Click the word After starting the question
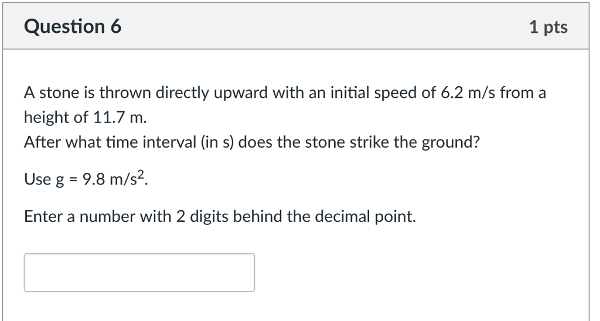This screenshot has height=321, width=600. pos(42,142)
